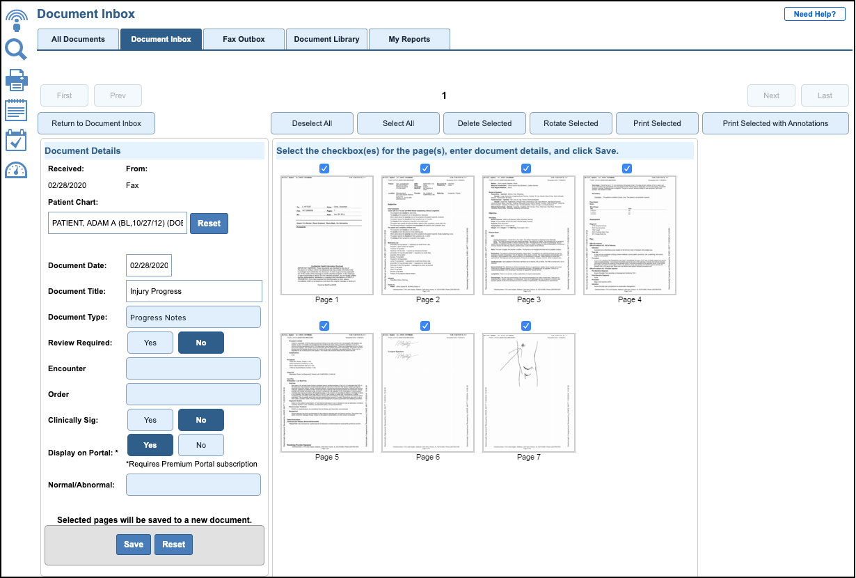
Task: Open the Normal/Abnormal selector
Action: [193, 484]
